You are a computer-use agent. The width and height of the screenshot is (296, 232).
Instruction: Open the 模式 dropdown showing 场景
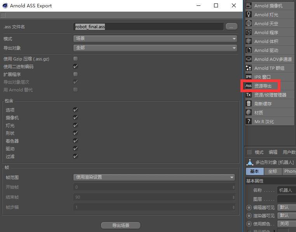click(155, 39)
